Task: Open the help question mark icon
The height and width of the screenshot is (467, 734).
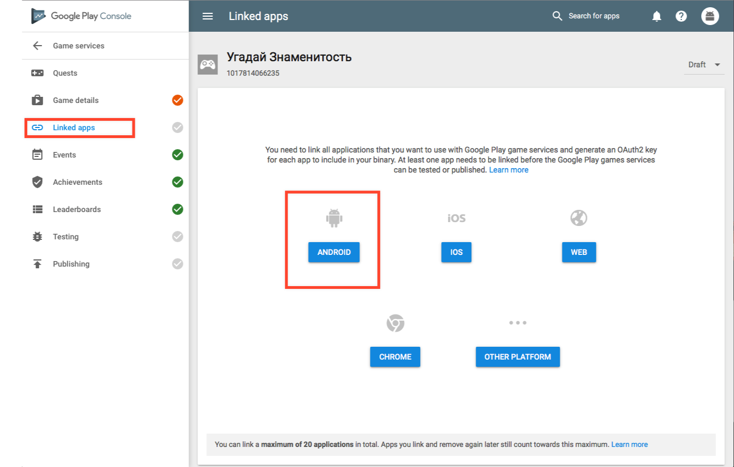Action: (681, 16)
